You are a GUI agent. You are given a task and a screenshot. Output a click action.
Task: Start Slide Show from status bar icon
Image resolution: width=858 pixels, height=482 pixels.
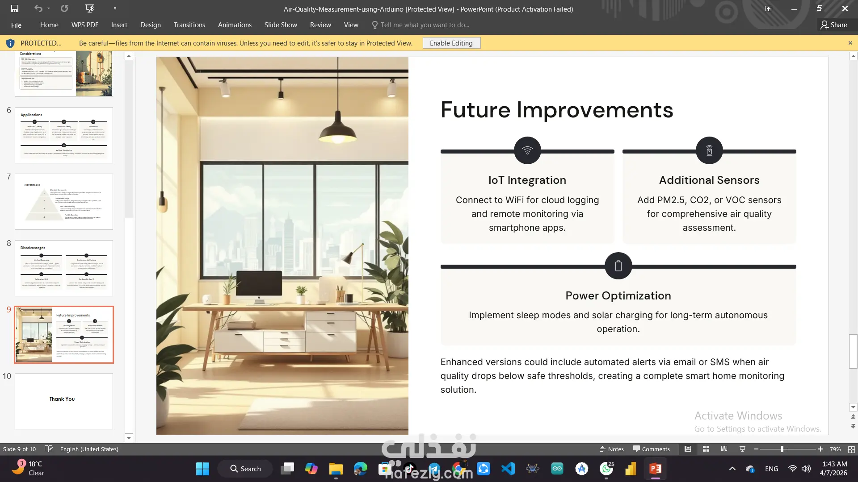(742, 449)
